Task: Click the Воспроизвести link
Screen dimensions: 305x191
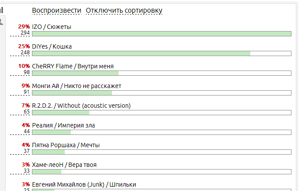Action: (x=56, y=11)
